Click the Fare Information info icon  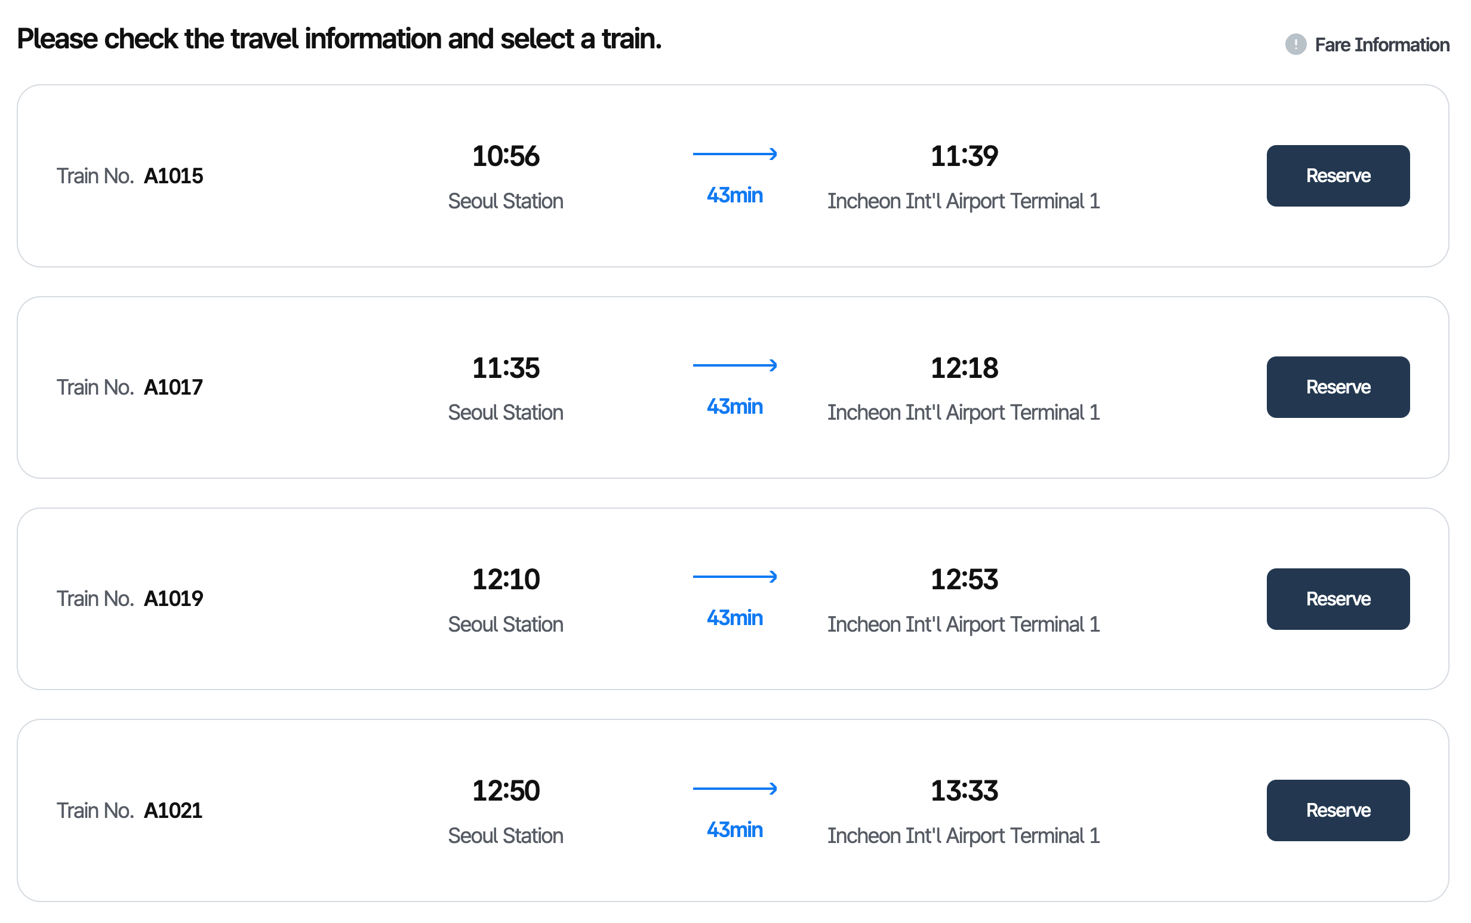[x=1295, y=45]
